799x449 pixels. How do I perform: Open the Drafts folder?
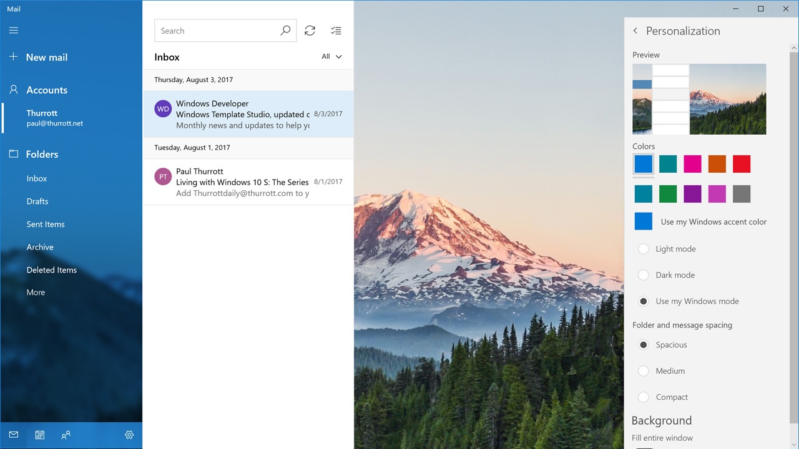pos(37,201)
